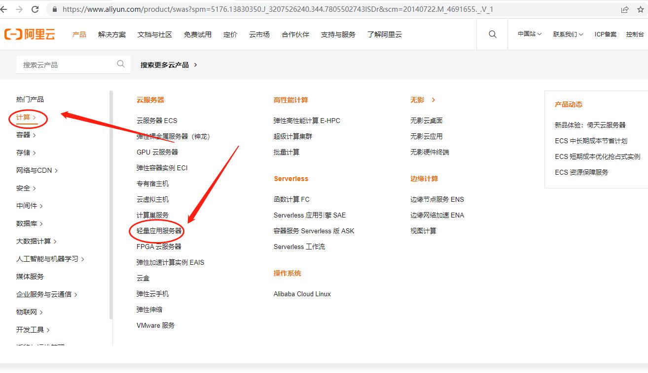This screenshot has width=648, height=373.
Task: Expand the 无影 category chevron
Action: [433, 99]
